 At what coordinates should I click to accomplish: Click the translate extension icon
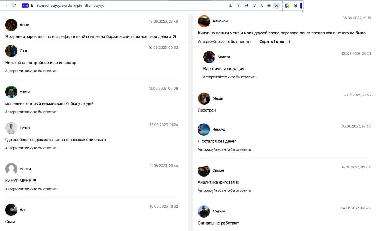287,6
